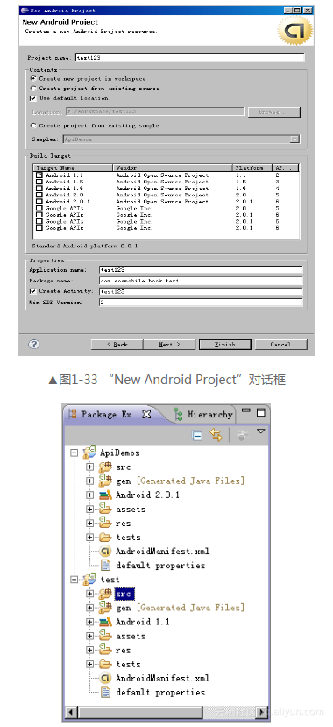The width and height of the screenshot is (333, 727).
Task: Click the Project name input field
Action: tap(190, 58)
